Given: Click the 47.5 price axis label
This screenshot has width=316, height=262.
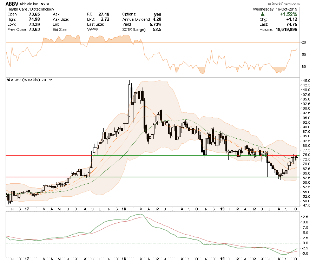Looking at the screenshot, I should tap(305, 205).
